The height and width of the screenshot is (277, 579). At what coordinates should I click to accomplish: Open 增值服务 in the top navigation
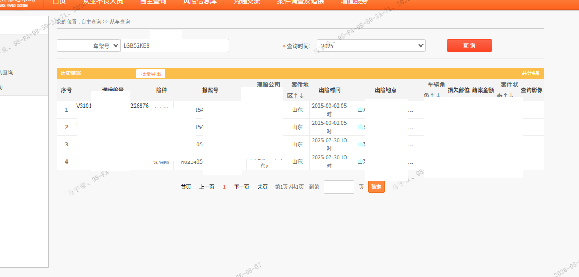coord(354,2)
